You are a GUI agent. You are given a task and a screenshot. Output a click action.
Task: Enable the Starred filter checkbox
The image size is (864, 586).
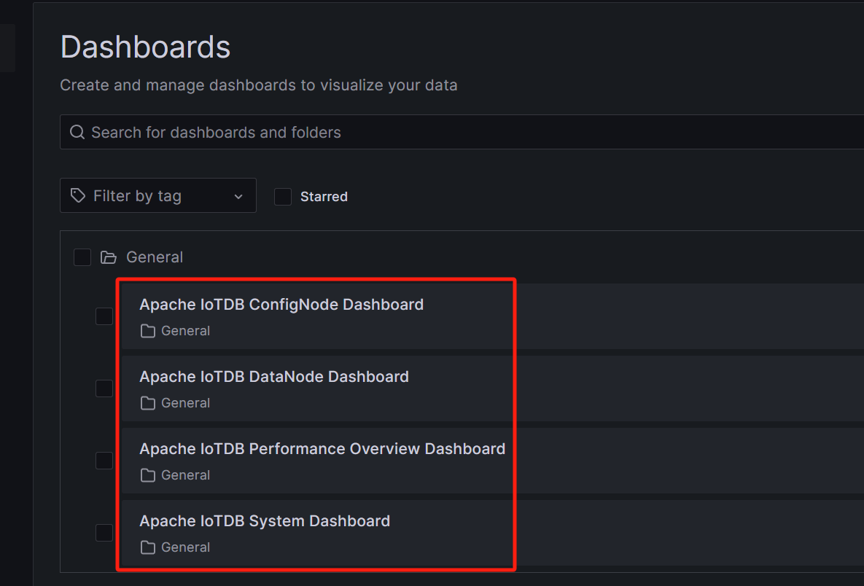(283, 197)
